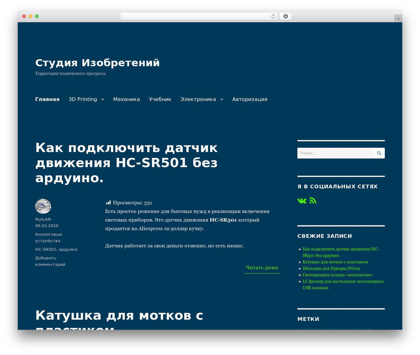Screen dimensions: 420x355
Task: Open the RSS feed icon
Action: click(x=313, y=200)
